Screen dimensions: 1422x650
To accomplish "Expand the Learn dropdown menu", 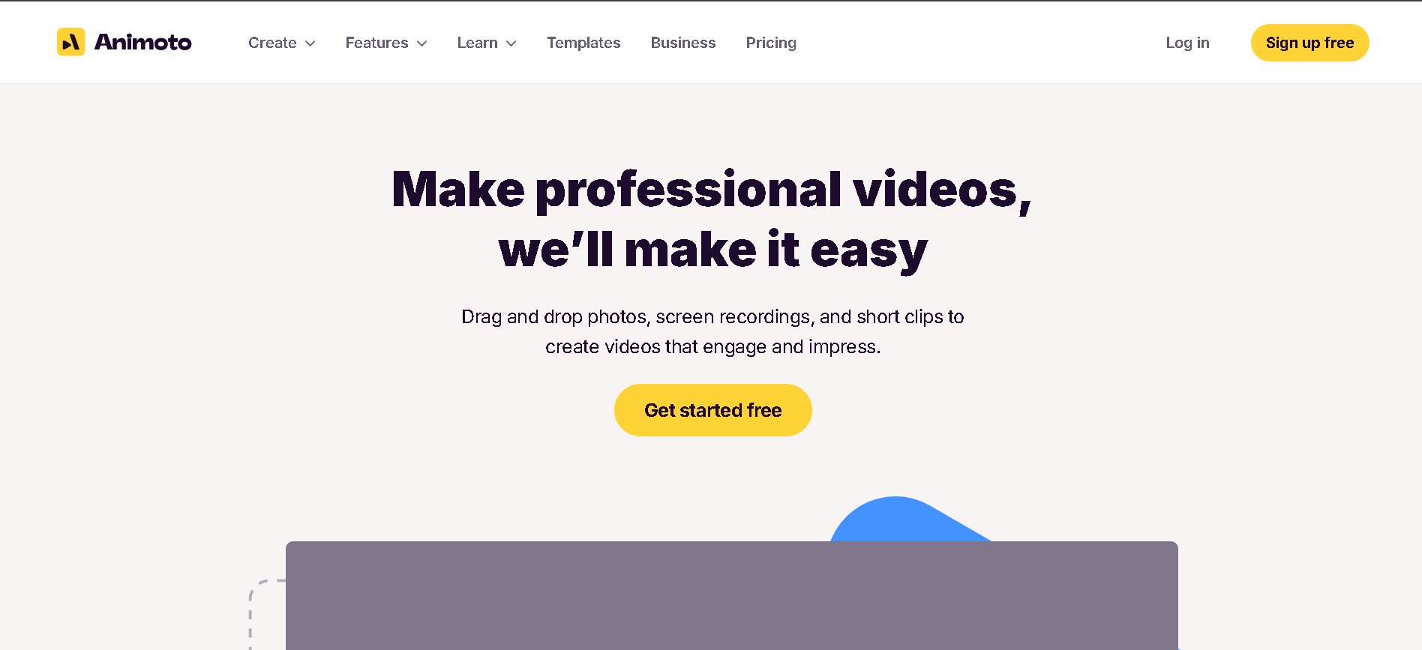I will pos(487,43).
